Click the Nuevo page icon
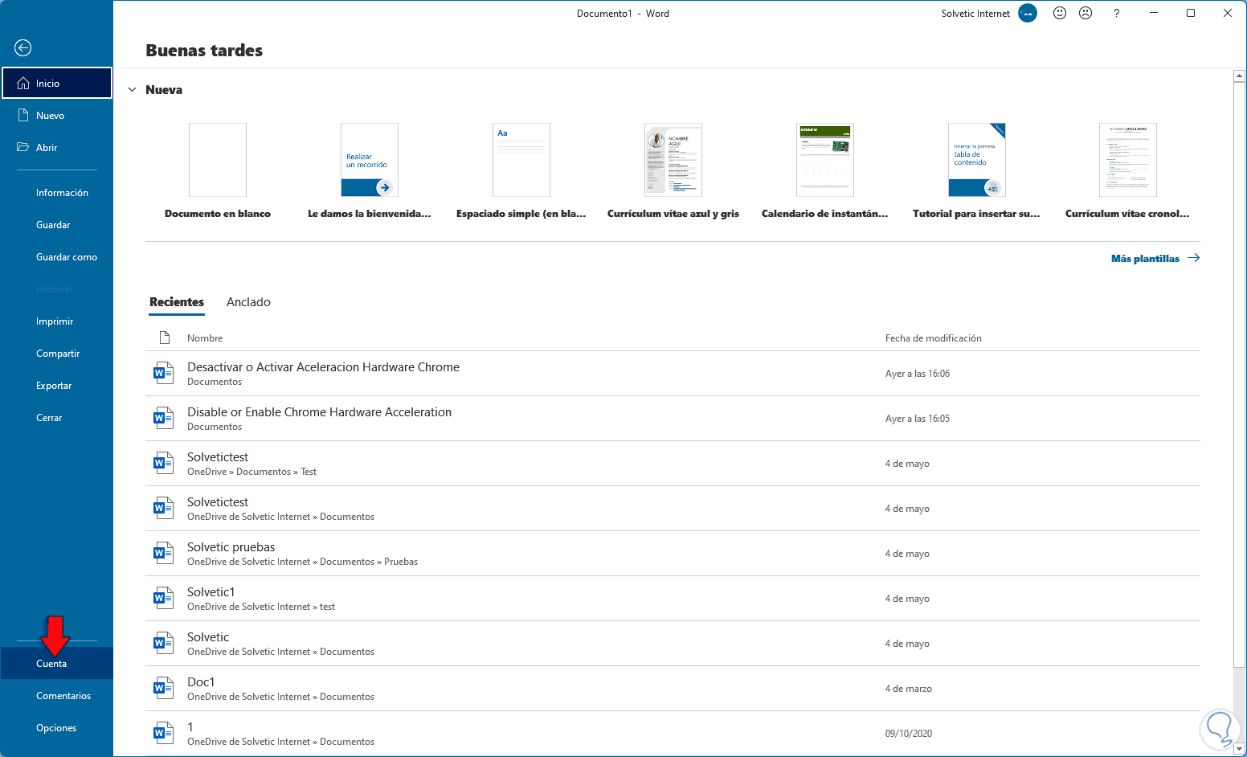Image resolution: width=1247 pixels, height=757 pixels. point(23,116)
